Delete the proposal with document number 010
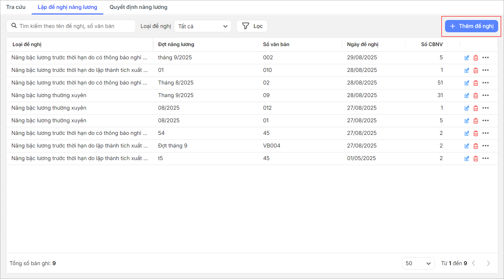Screen dimensions: 504x279 point(476,70)
